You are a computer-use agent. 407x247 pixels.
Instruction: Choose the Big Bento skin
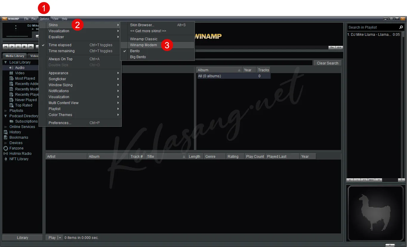coord(158,57)
